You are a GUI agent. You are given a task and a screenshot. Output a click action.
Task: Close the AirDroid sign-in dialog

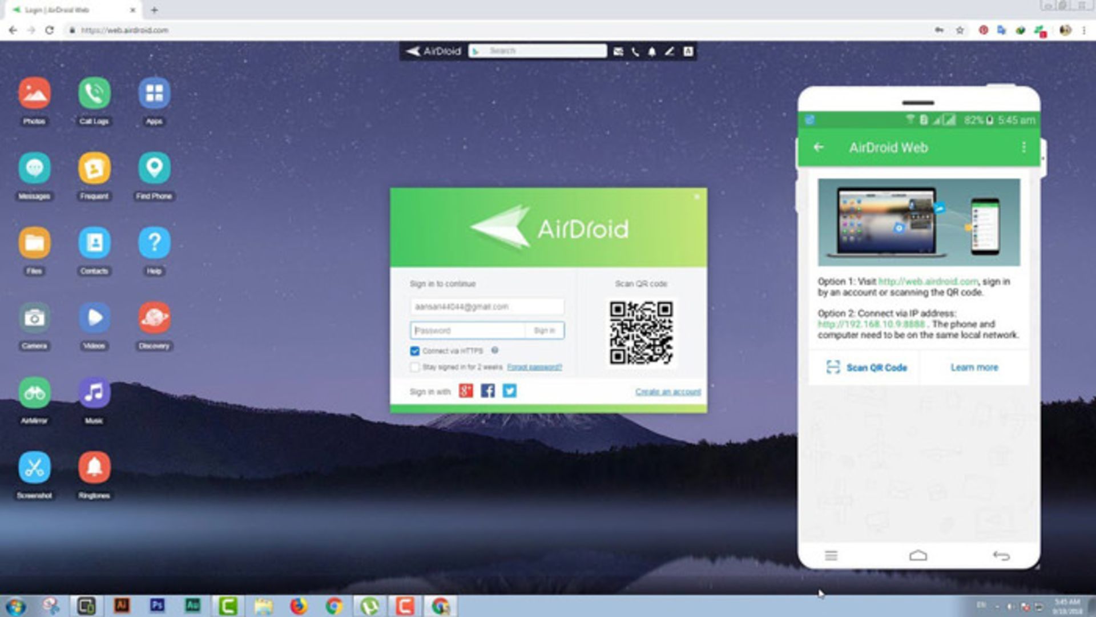click(x=696, y=197)
